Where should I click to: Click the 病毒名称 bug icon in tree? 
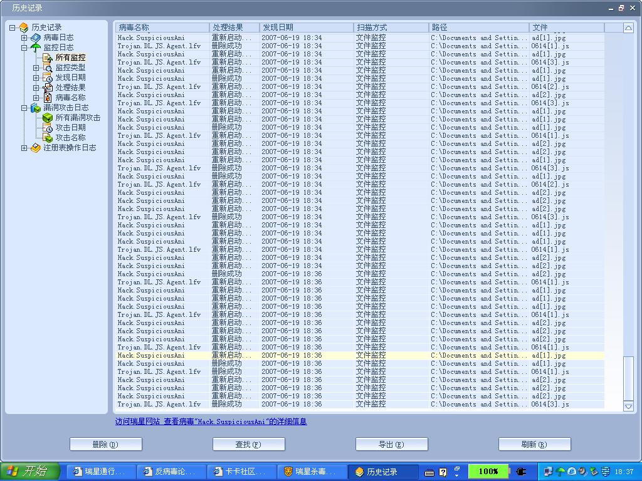48,98
